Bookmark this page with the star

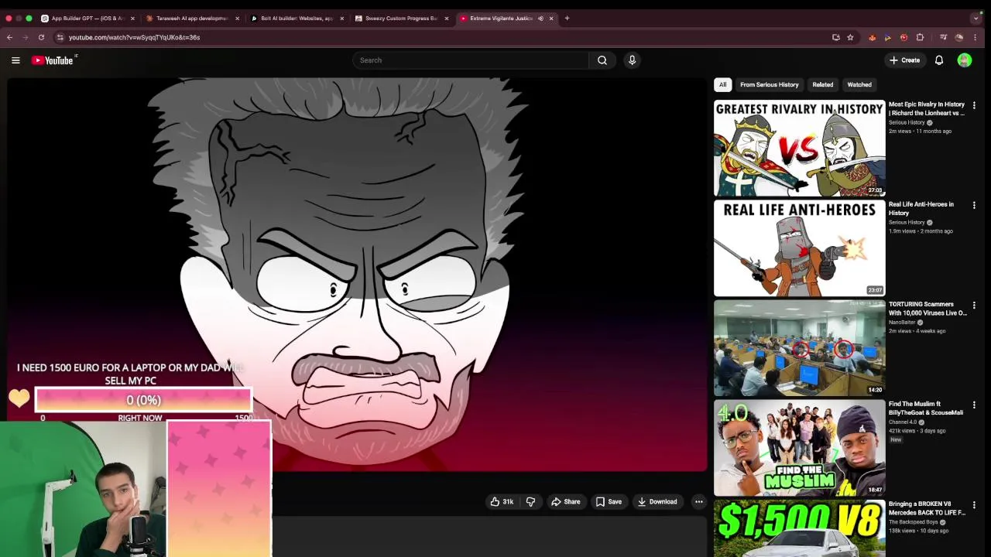(x=850, y=37)
